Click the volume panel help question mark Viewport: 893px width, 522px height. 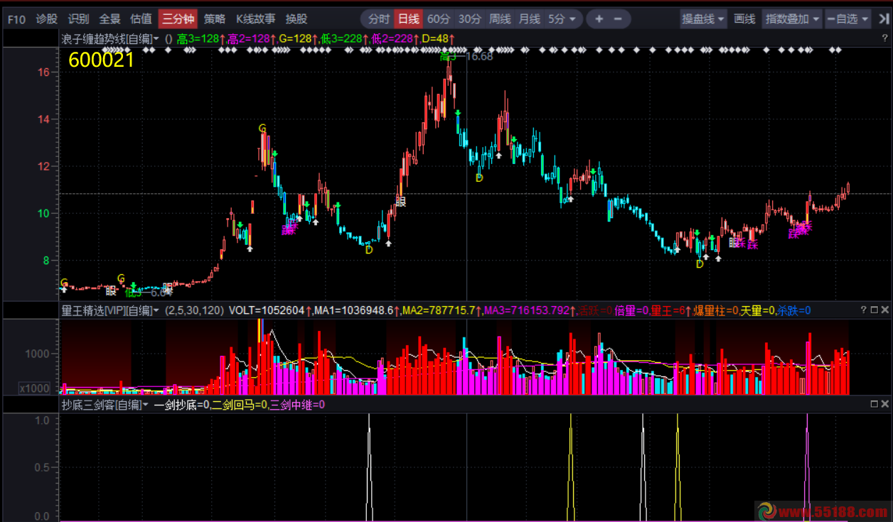click(x=864, y=310)
